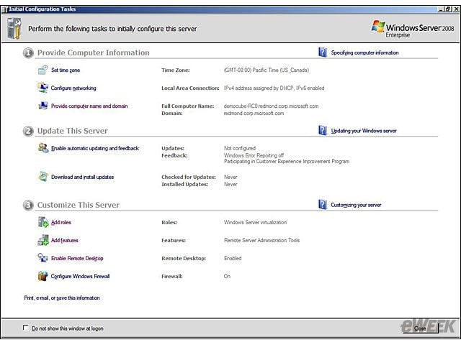Screen dimensions: 461x345
Task: Open Updating your Windows server help link
Action: [364, 131]
